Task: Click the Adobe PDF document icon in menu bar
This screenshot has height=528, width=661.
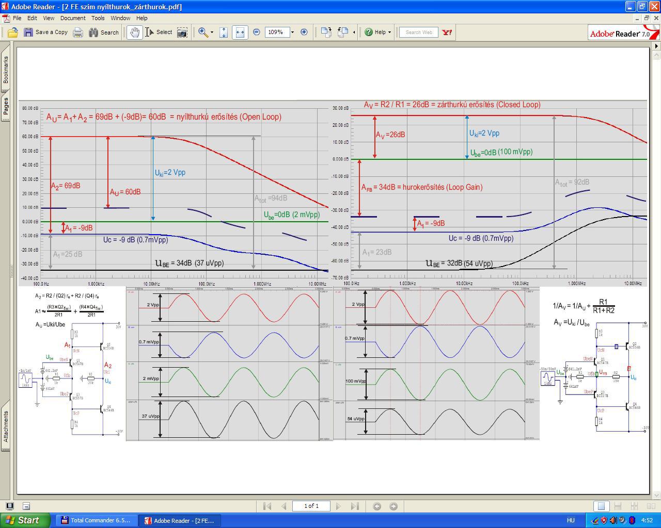Action: (6, 18)
